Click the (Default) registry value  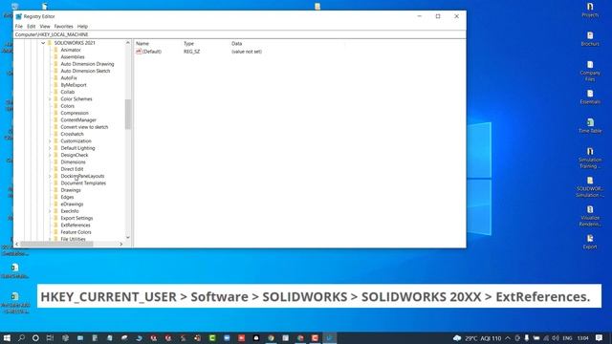(x=151, y=52)
